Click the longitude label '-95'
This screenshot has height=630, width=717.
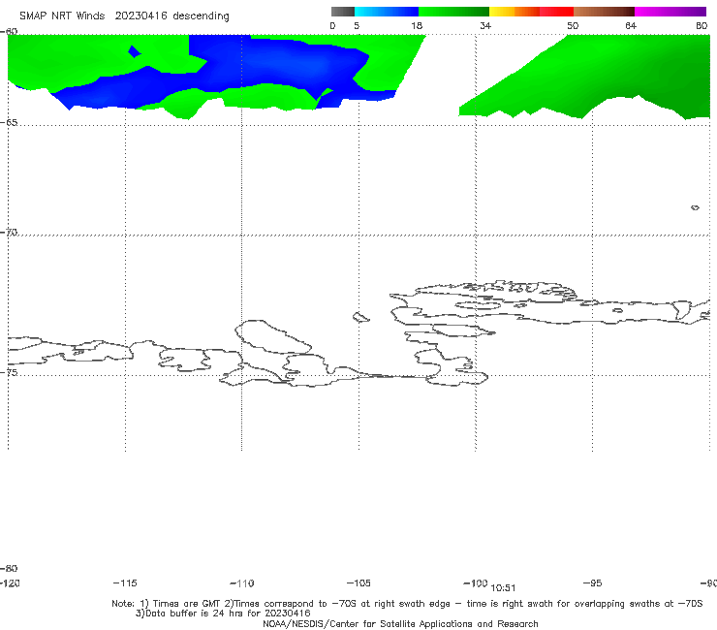pos(593,583)
